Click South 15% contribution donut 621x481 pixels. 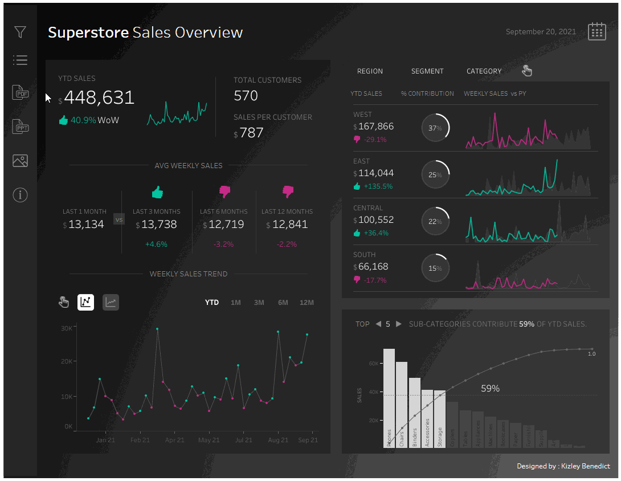point(435,268)
